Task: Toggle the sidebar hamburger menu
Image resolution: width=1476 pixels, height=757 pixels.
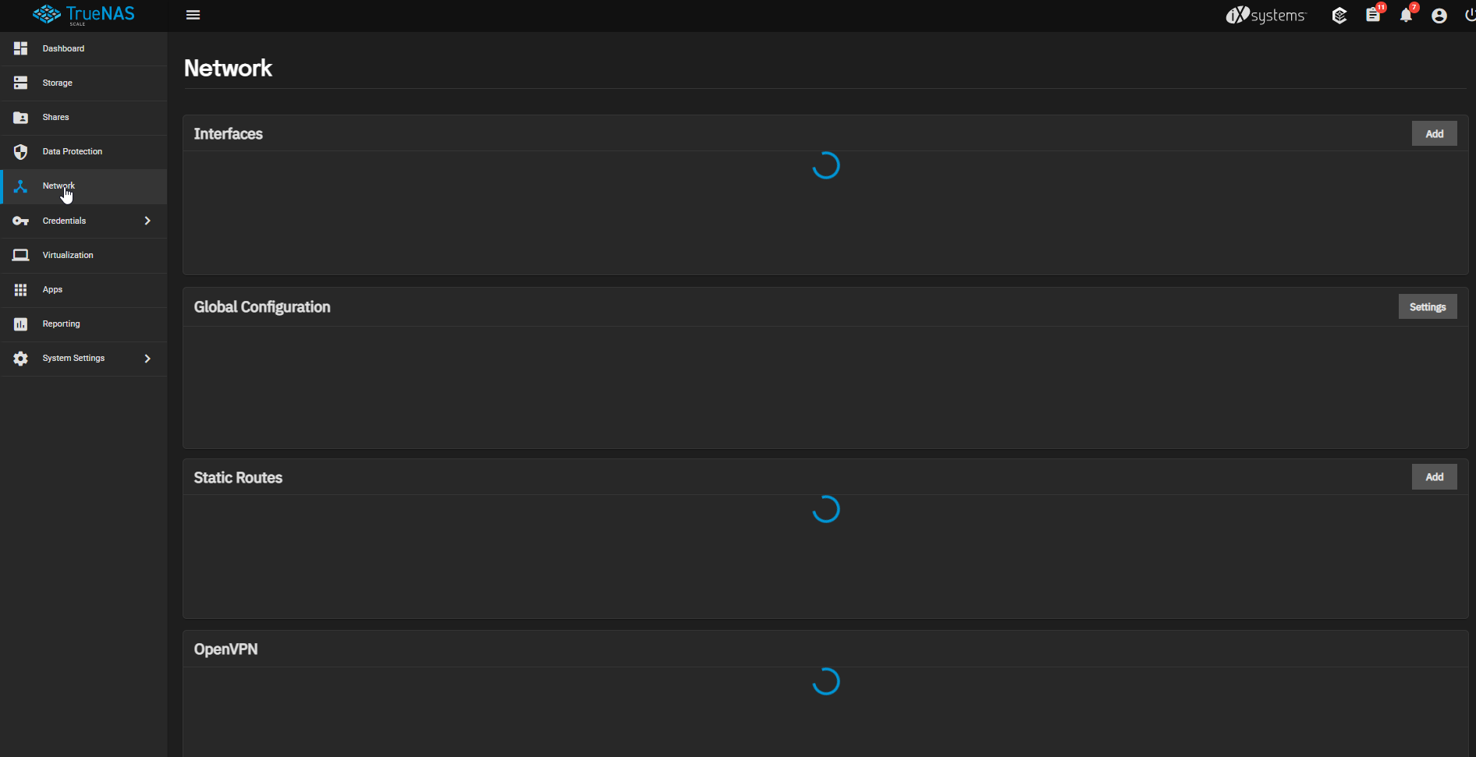Action: click(193, 15)
